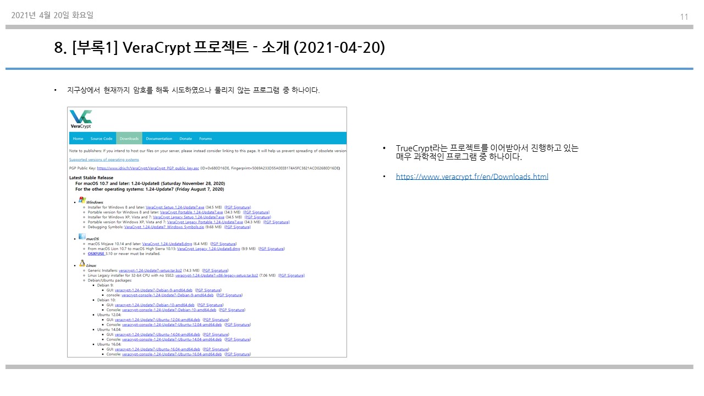Download the console Debian-10 amd64.deb
Screen dimensions: 704x396
pos(169,310)
